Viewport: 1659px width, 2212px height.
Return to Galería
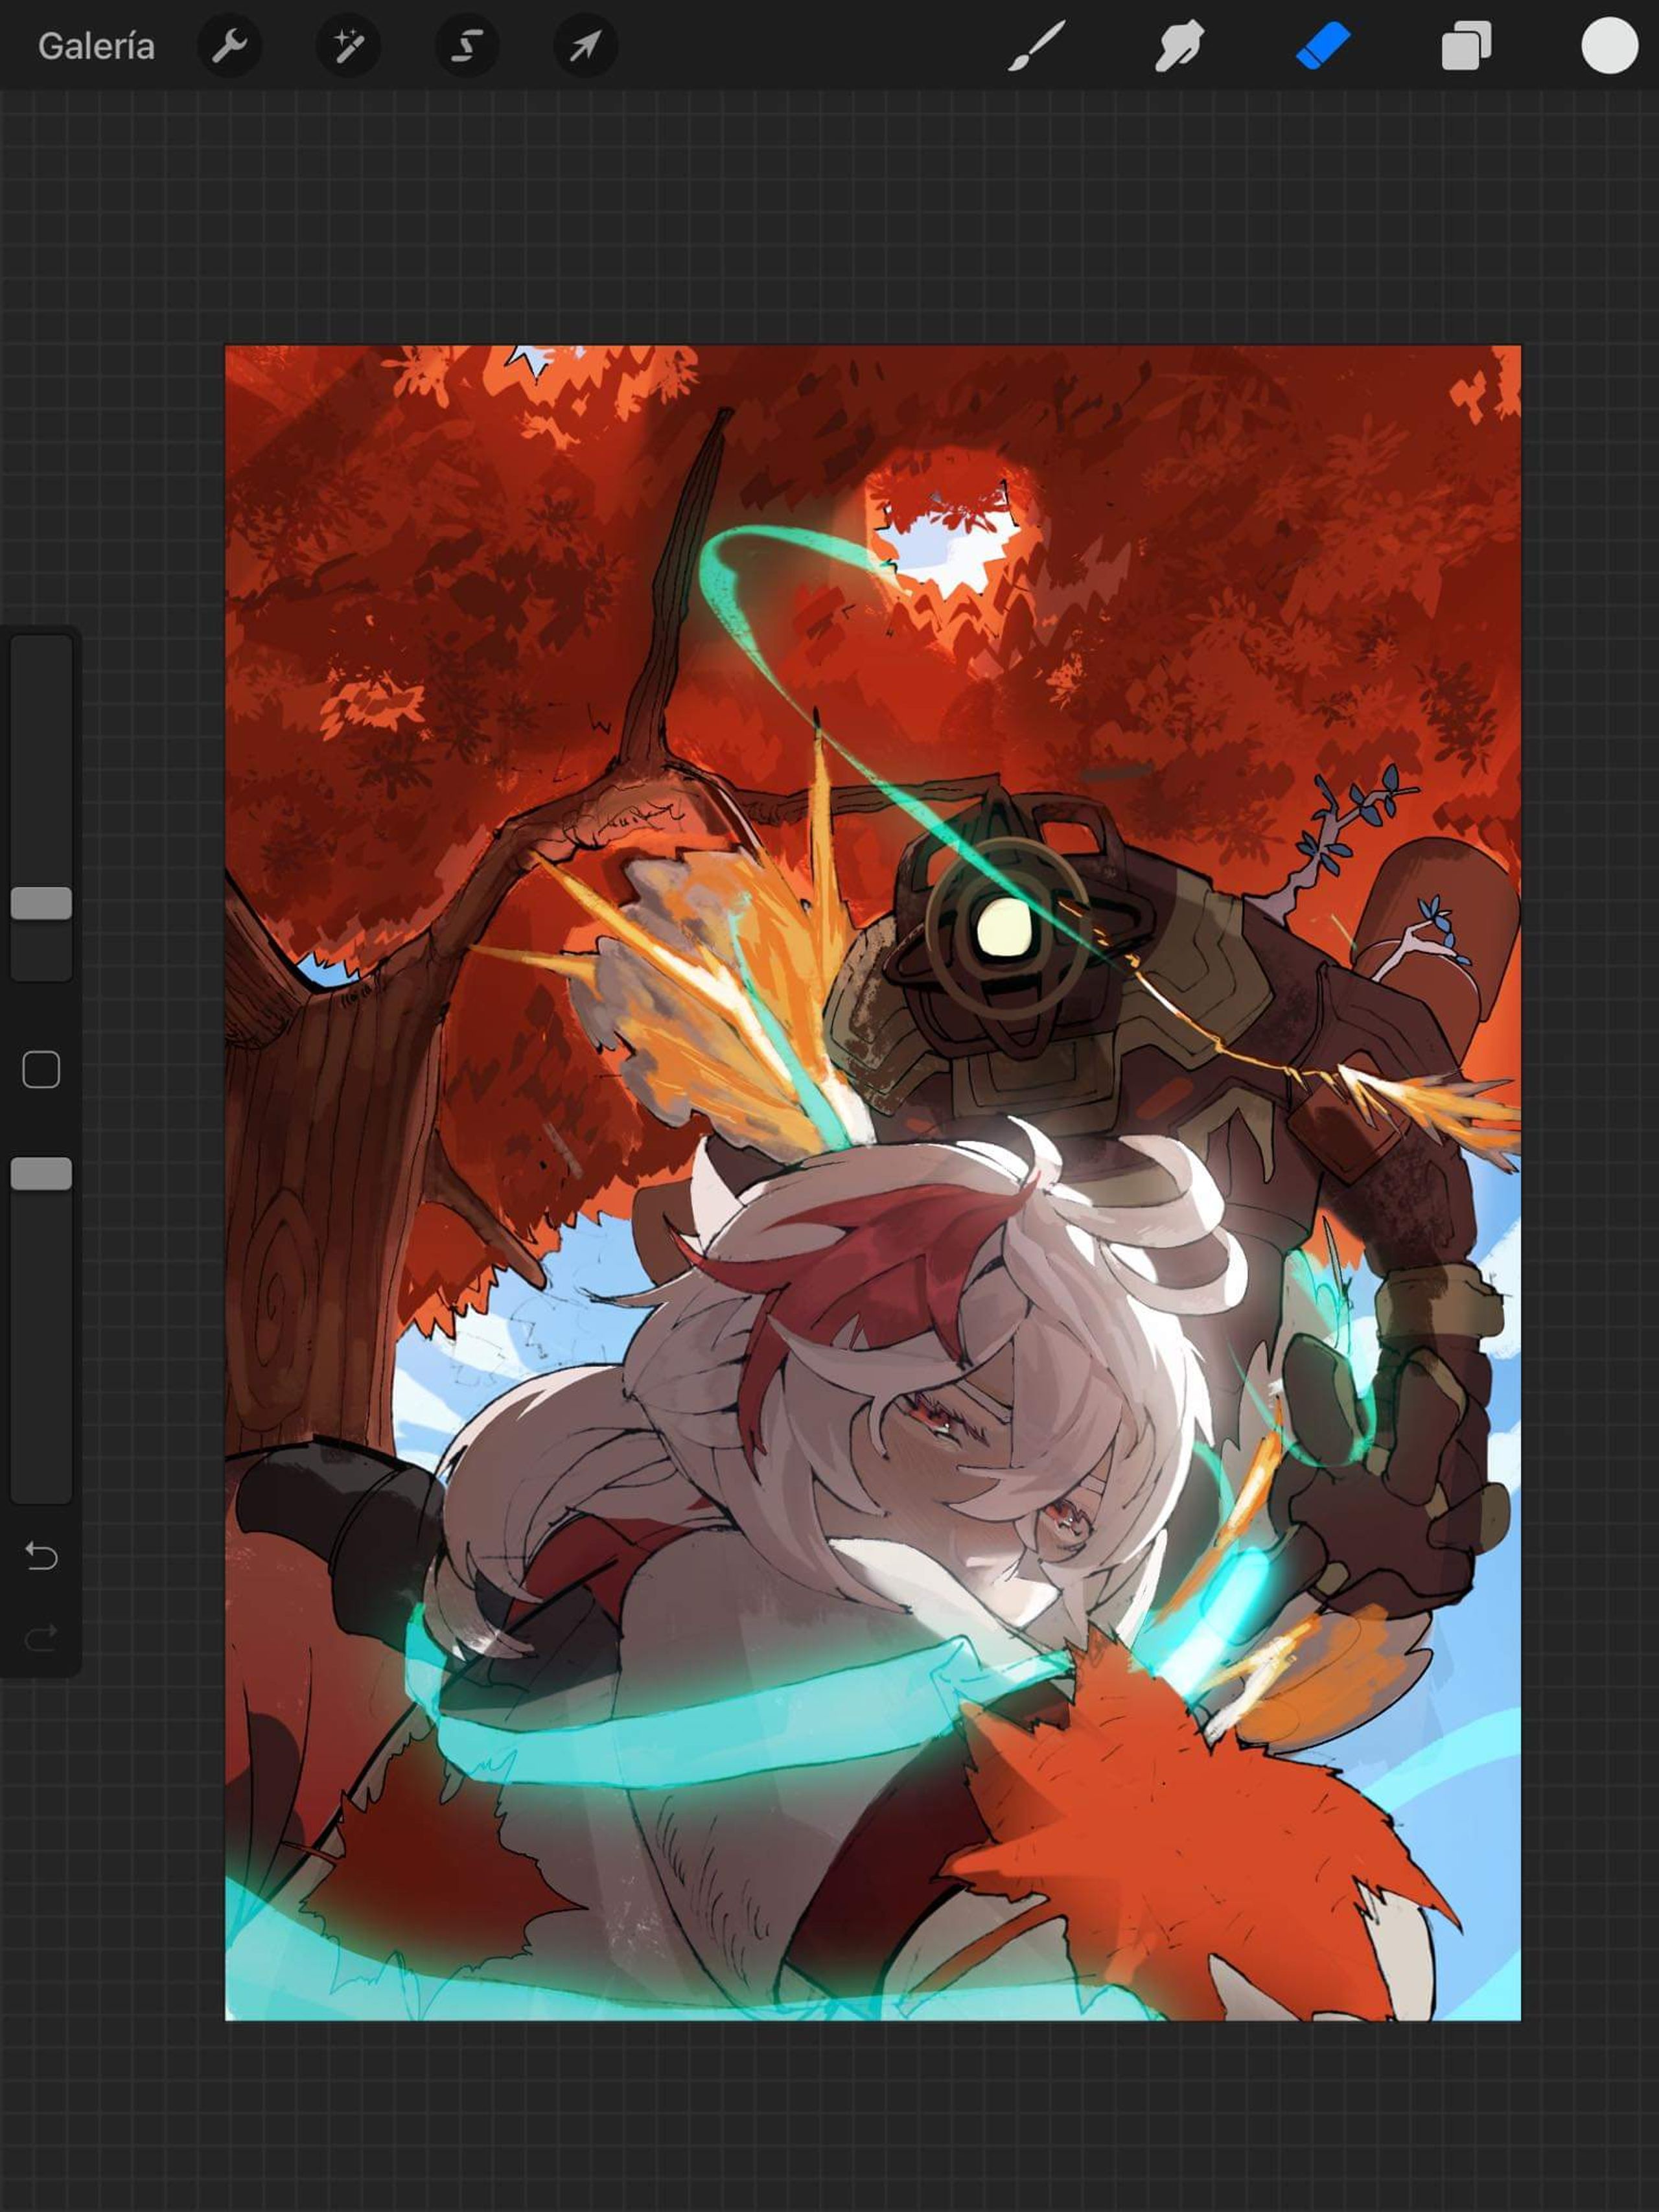[96, 46]
